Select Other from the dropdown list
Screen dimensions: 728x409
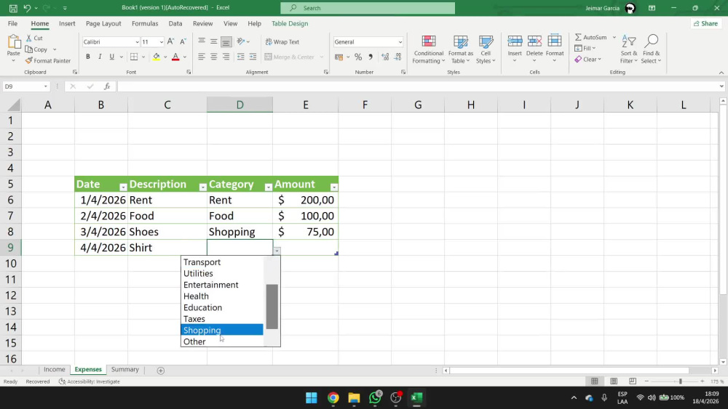coord(221,341)
